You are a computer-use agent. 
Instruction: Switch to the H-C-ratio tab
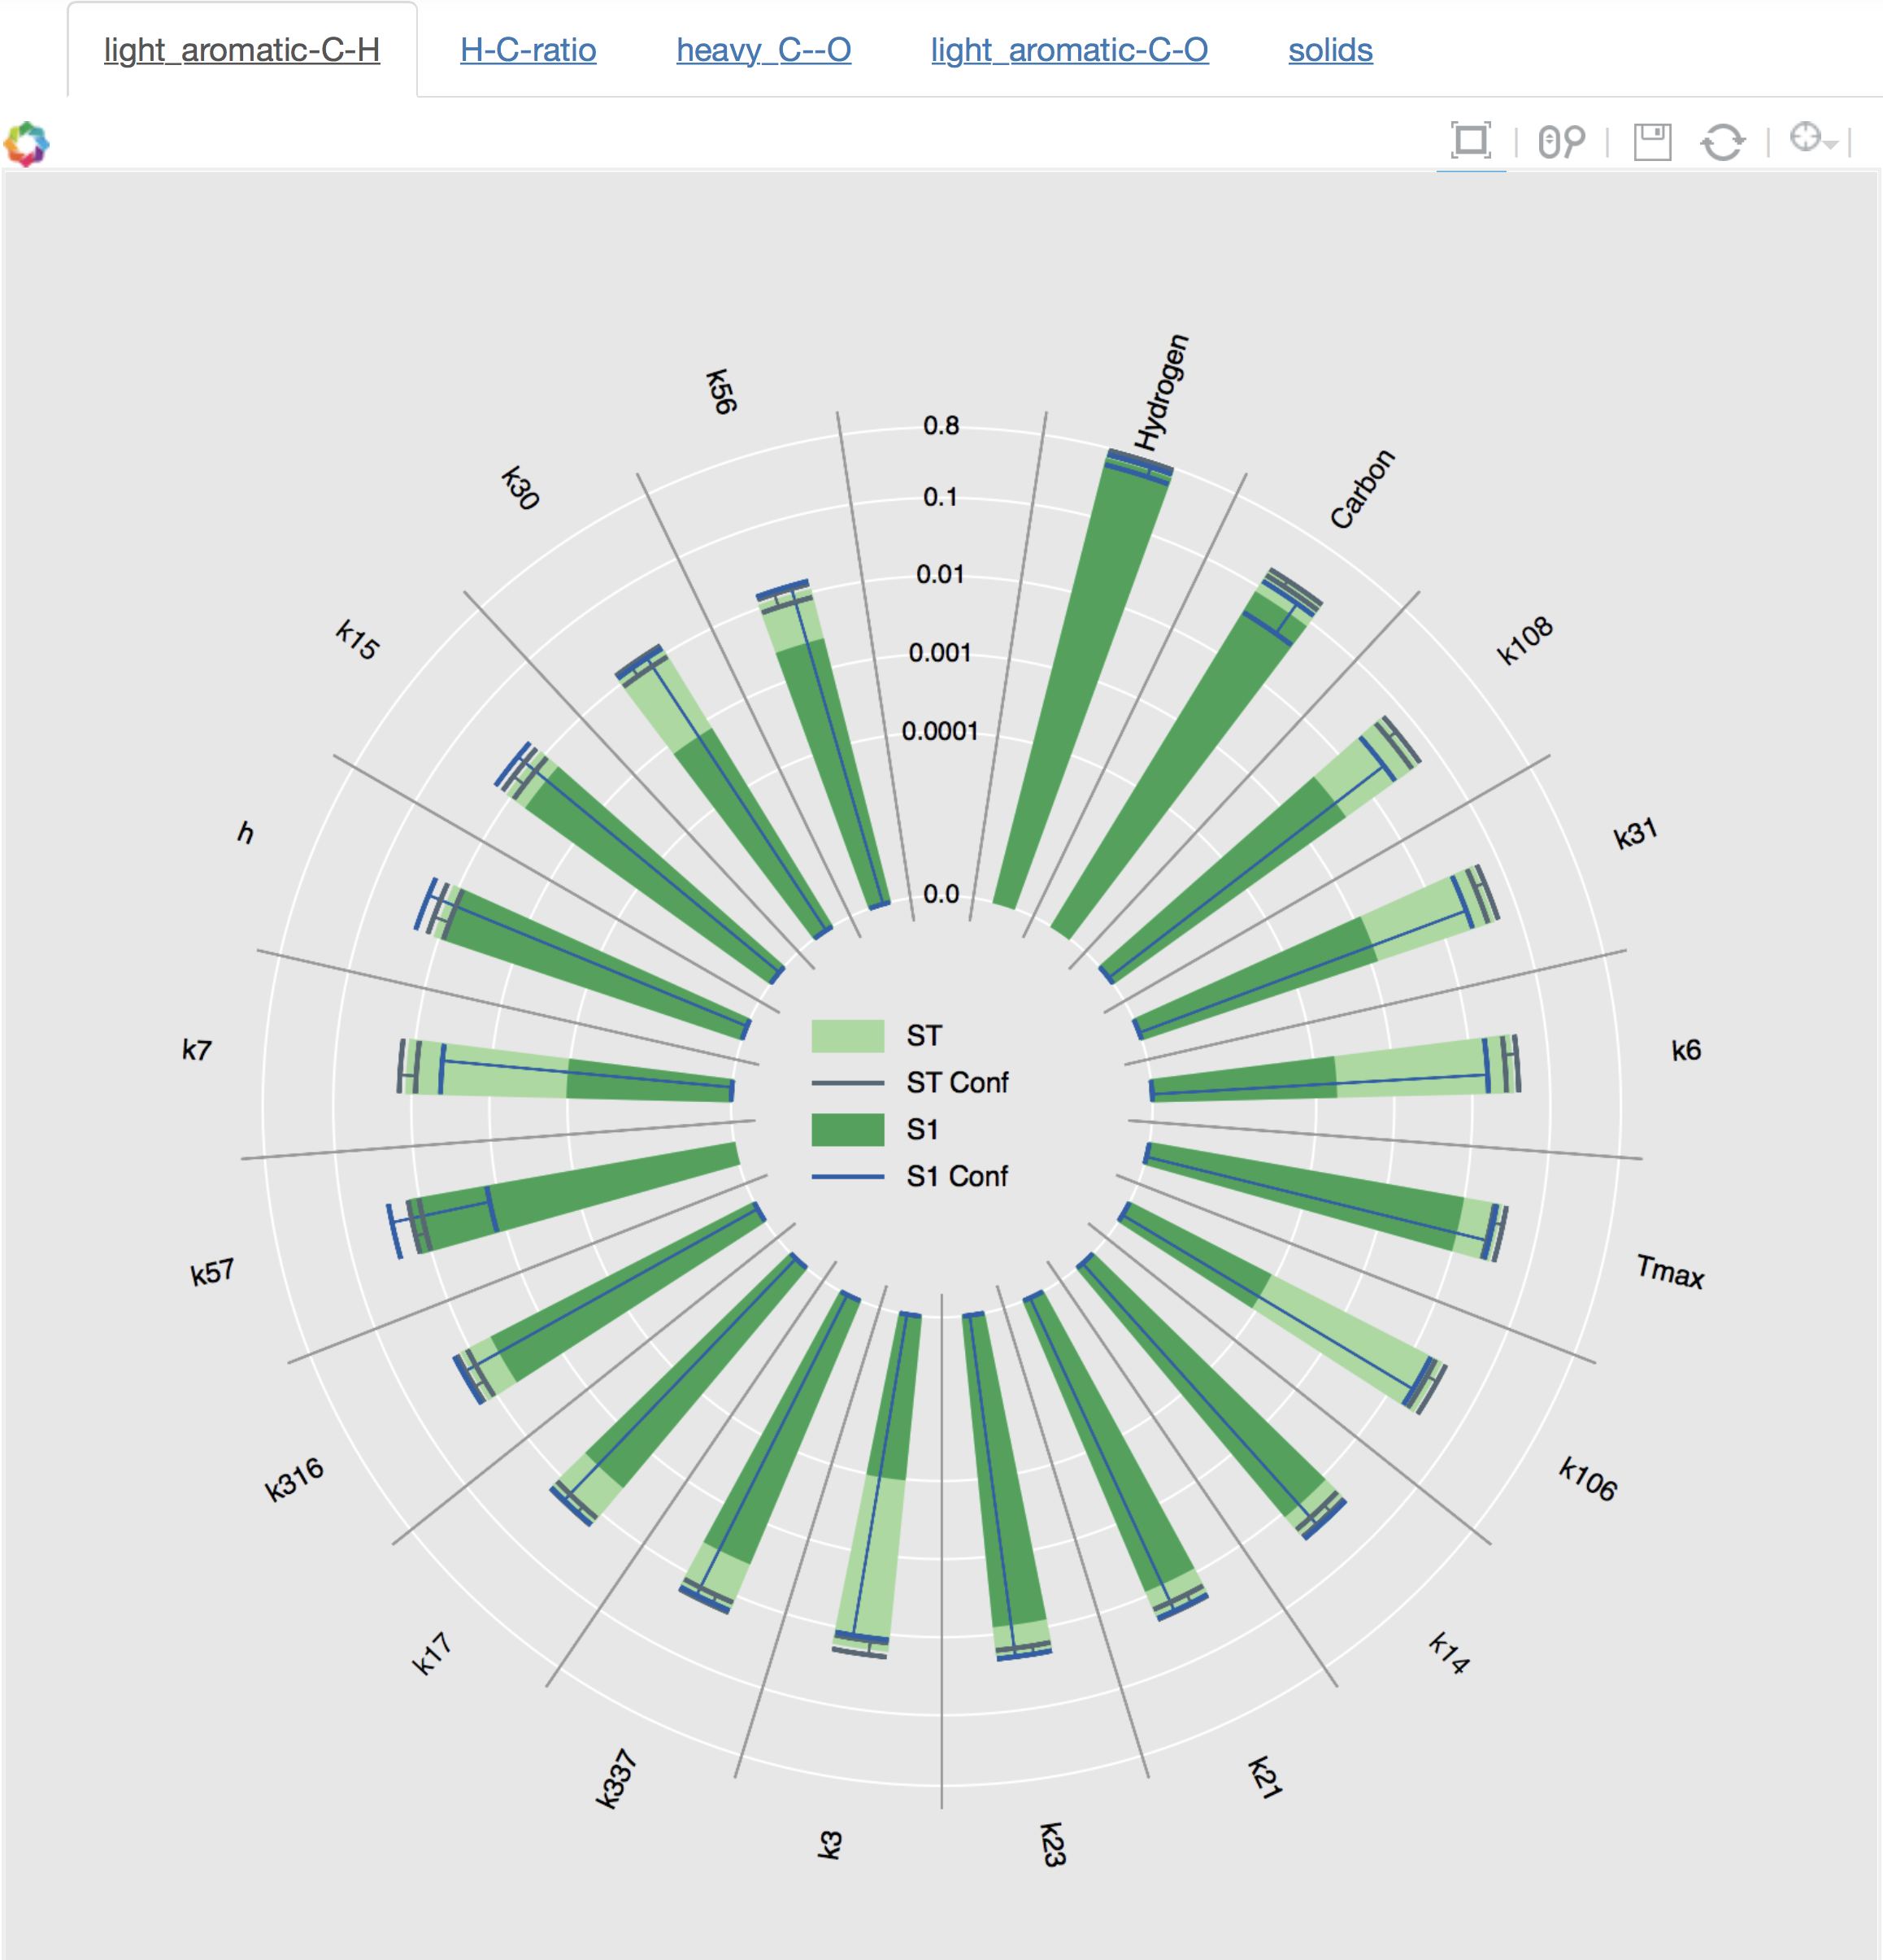tap(528, 50)
